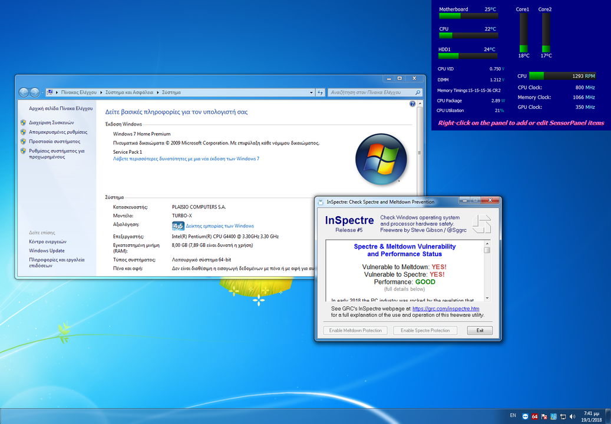The height and width of the screenshot is (424, 611).
Task: Open Control Panel help question mark icon
Action: coord(412,104)
